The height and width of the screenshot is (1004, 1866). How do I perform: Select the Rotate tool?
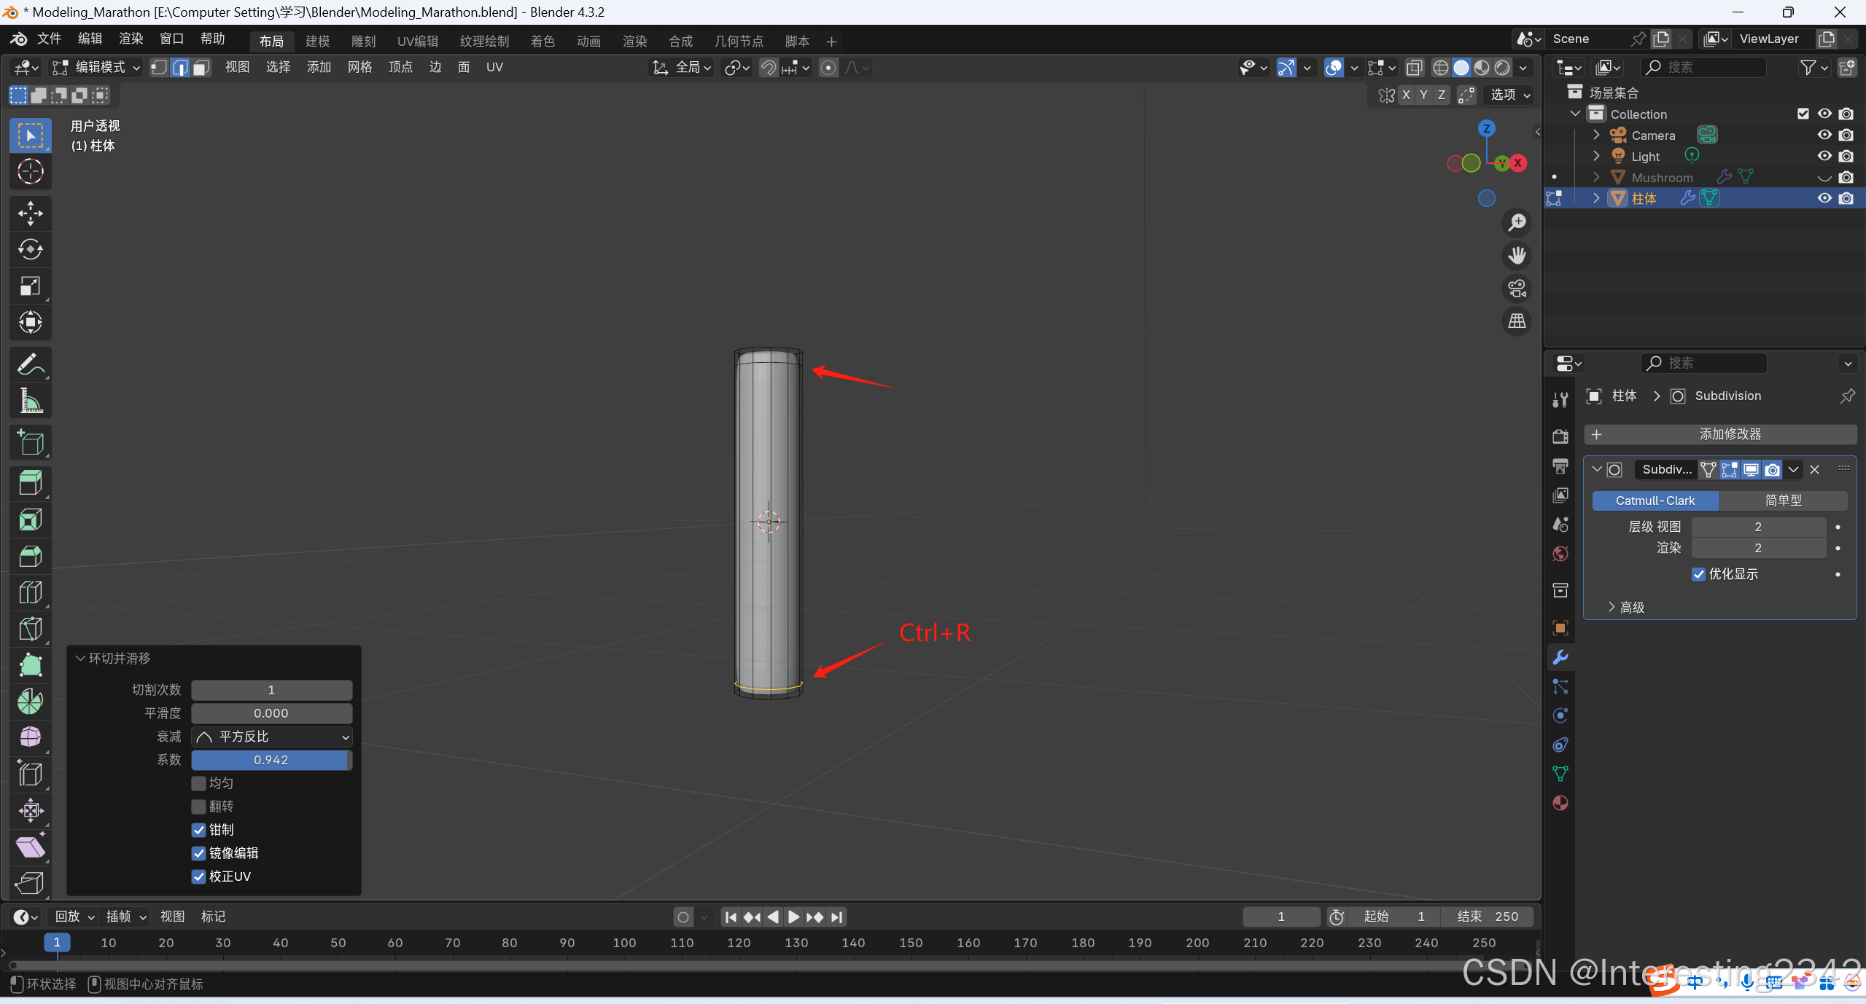coord(30,250)
